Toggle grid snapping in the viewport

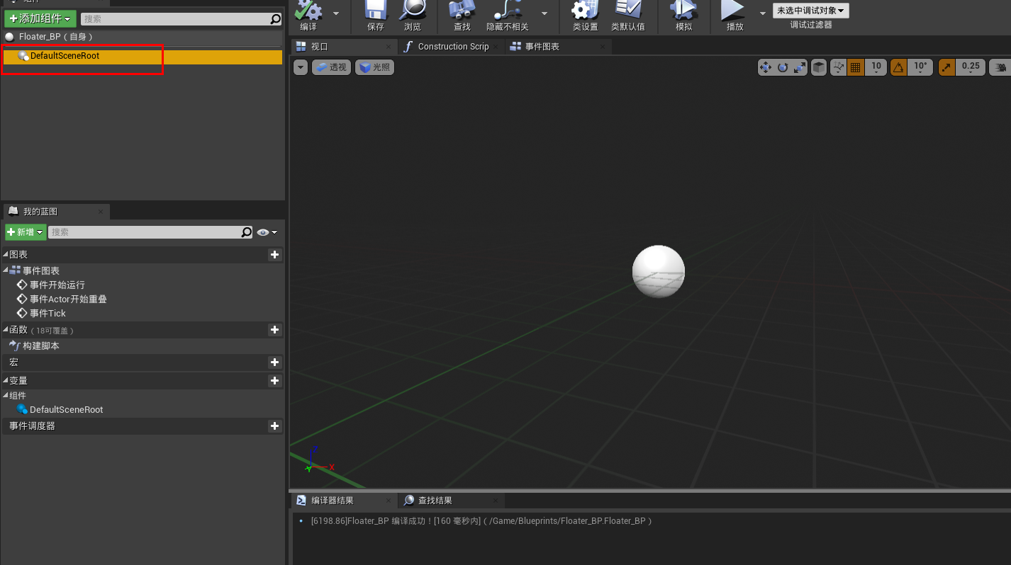coord(855,67)
